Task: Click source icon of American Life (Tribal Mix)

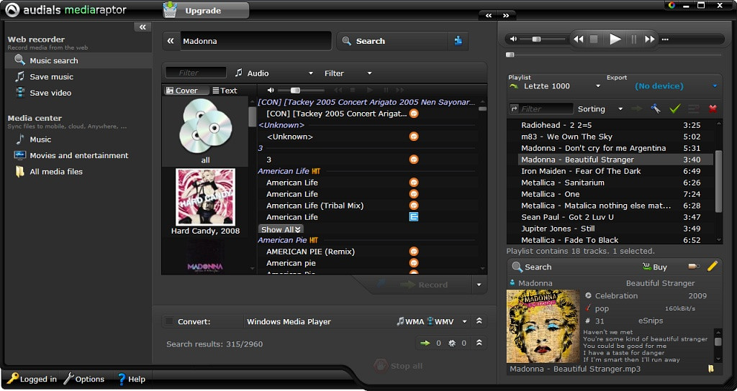Action: coord(414,206)
